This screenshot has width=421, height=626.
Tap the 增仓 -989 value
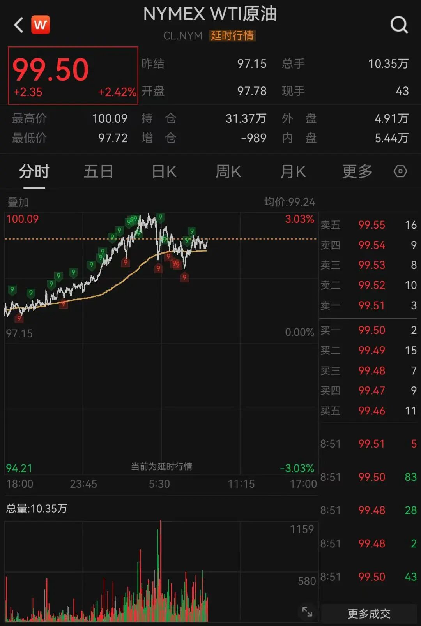[x=254, y=138]
